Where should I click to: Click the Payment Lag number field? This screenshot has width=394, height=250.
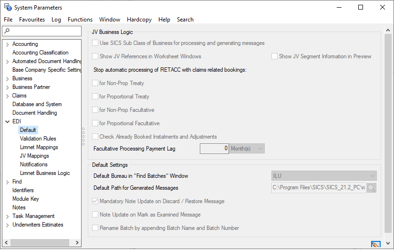click(x=214, y=149)
